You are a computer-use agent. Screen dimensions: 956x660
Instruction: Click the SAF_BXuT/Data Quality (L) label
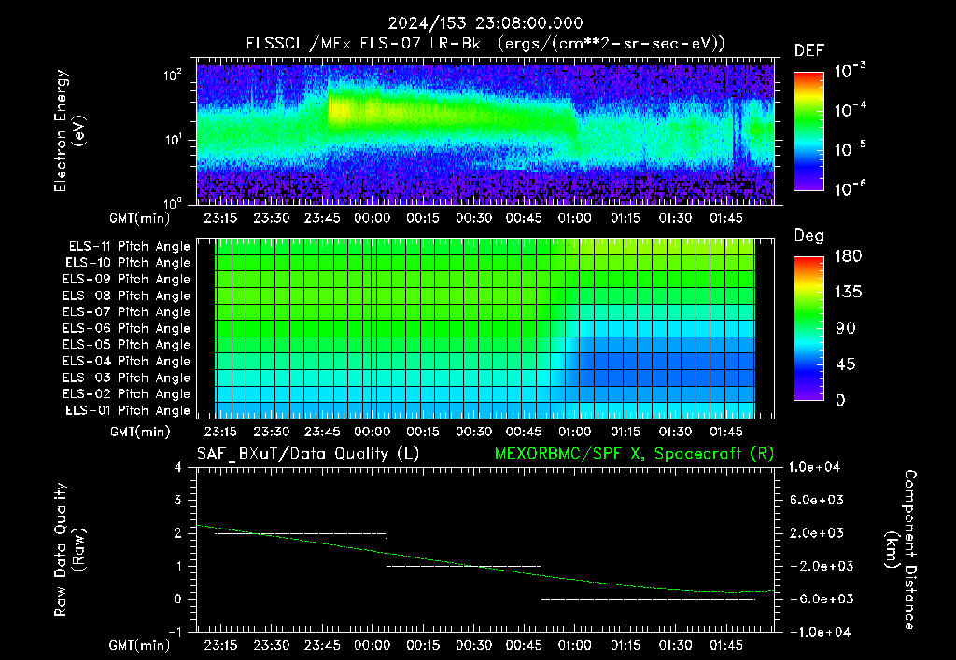[308, 454]
